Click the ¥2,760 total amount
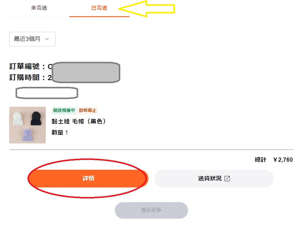Image resolution: width=298 pixels, height=226 pixels. (283, 160)
